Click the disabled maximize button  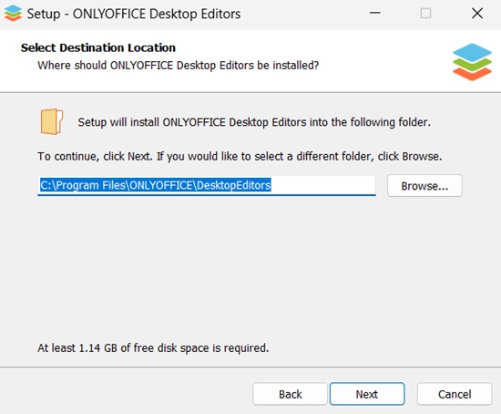pos(425,14)
